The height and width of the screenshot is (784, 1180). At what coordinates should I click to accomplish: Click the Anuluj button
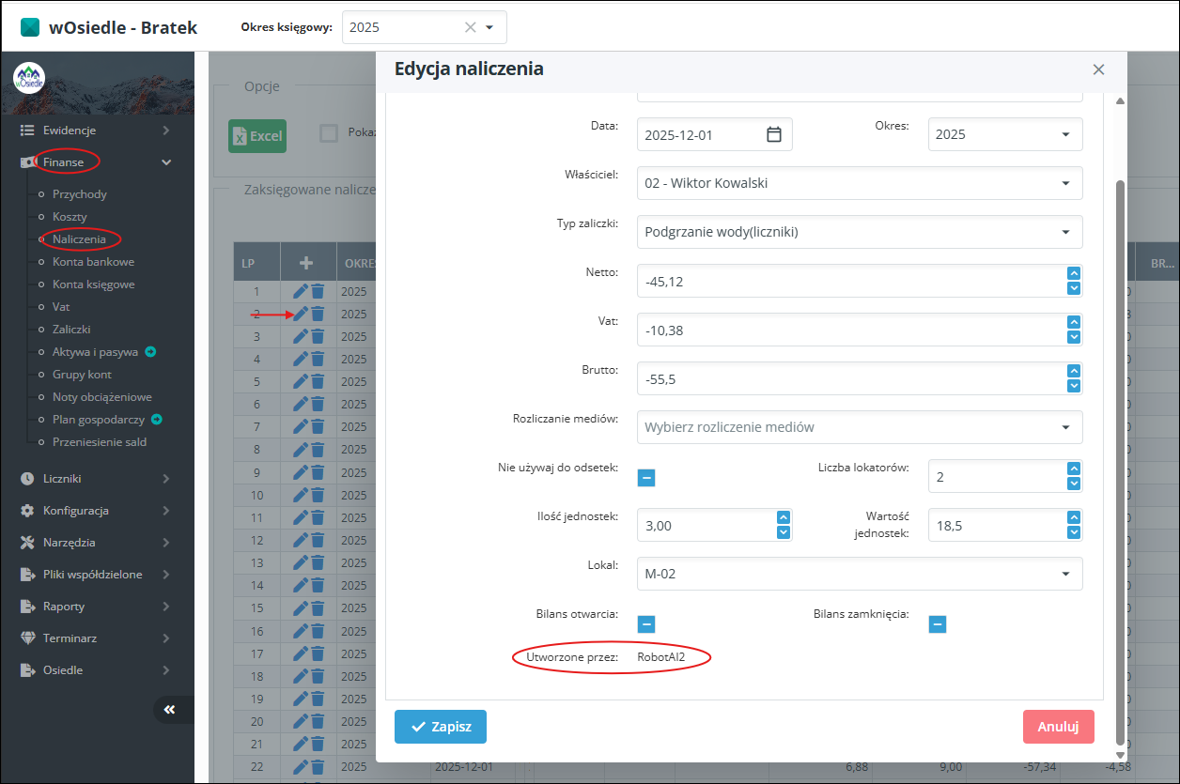click(1058, 727)
